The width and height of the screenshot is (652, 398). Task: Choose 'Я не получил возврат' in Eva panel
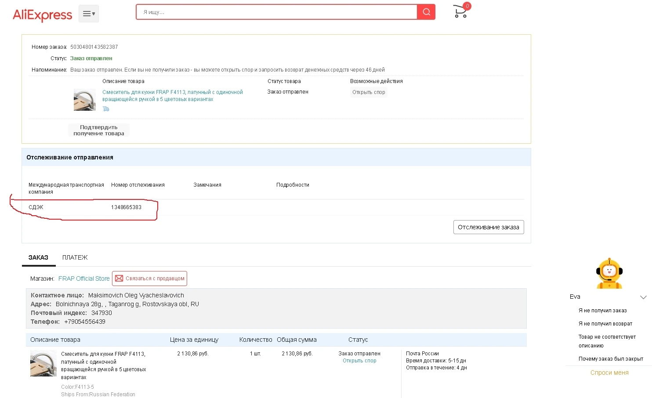(x=605, y=324)
